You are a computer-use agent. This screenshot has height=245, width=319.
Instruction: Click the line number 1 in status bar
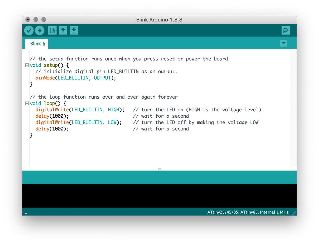[26, 212]
